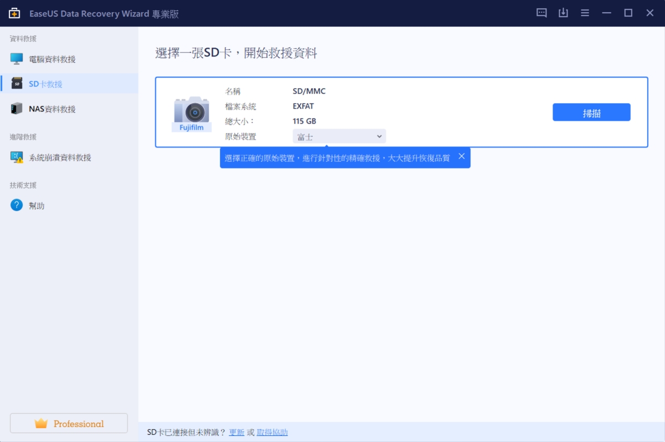Viewport: 665px width, 442px height.
Task: Click the EaseUS app logo icon
Action: 14,13
